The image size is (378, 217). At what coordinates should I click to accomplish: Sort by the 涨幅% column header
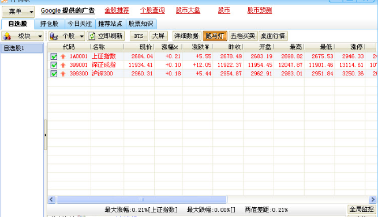(x=169, y=47)
